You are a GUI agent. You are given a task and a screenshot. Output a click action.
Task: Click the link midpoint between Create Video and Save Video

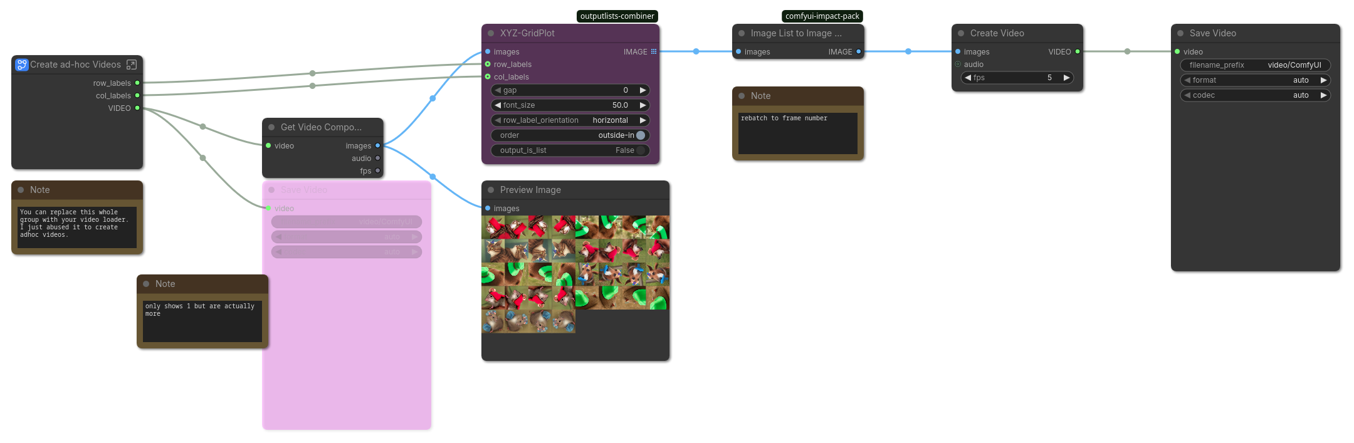click(x=1127, y=51)
